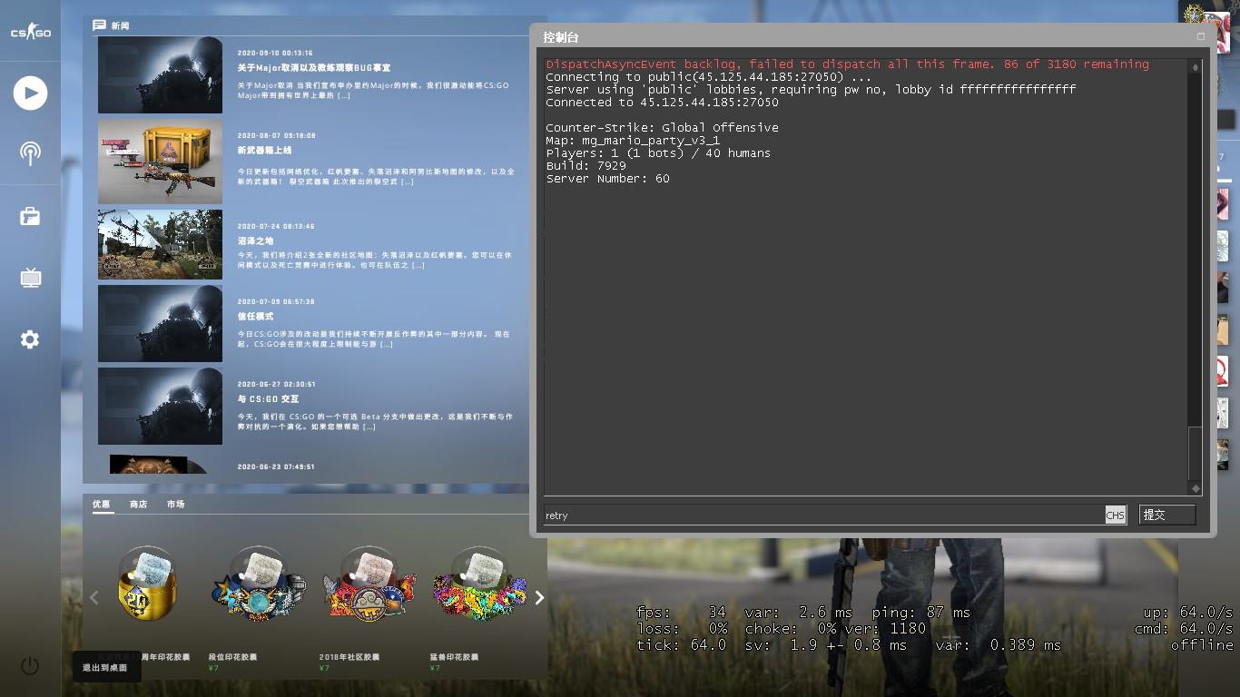Switch to the 优惠 store tab
This screenshot has height=697, width=1240.
tap(102, 504)
